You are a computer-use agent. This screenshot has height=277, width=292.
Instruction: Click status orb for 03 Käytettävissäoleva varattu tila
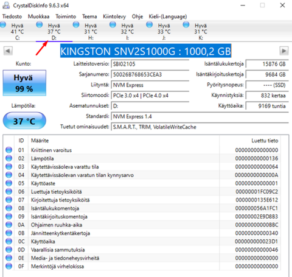pyautogui.click(x=9, y=167)
